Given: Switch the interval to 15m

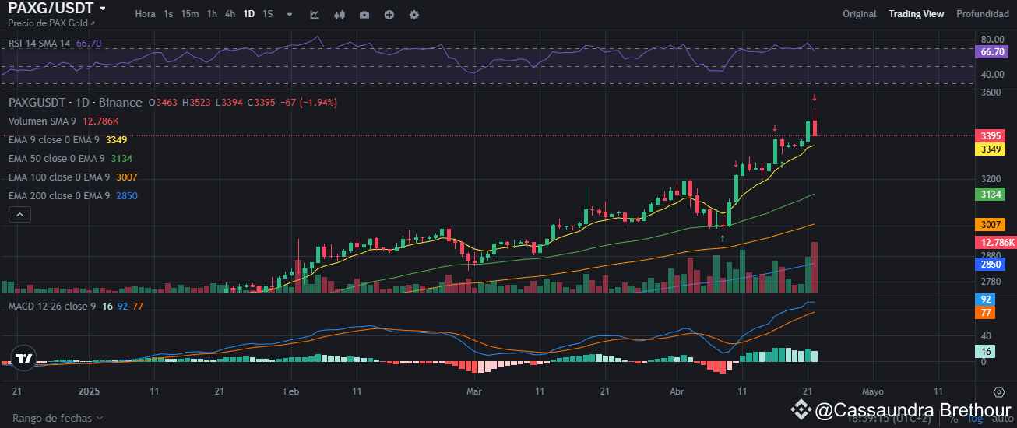Looking at the screenshot, I should [189, 14].
